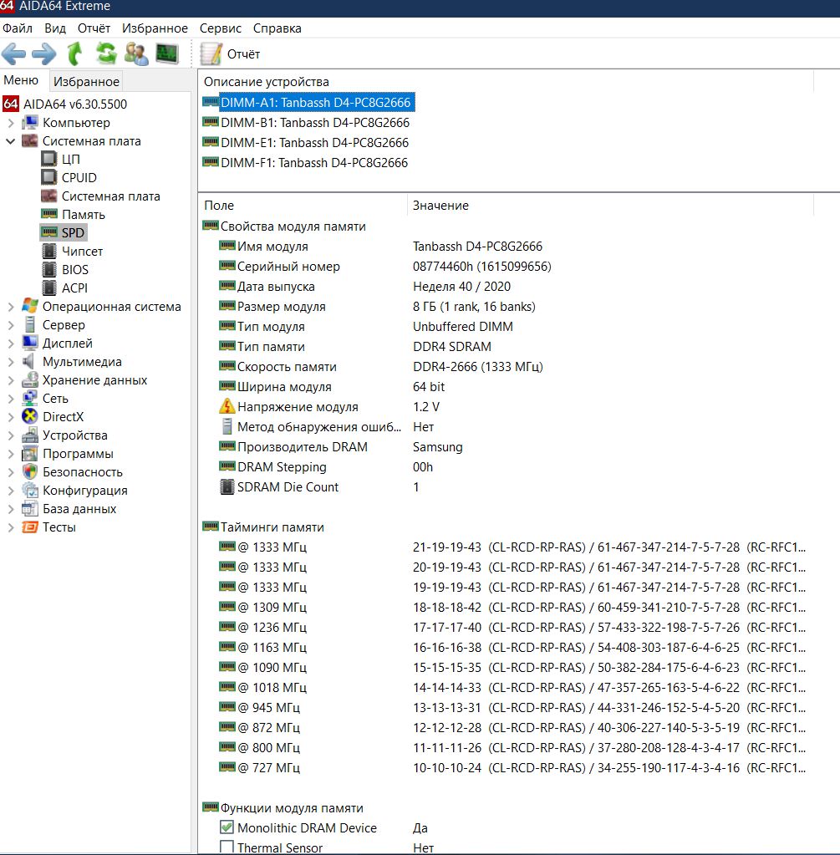840x855 pixels.
Task: Select the BIOS tree item
Action: tap(74, 270)
